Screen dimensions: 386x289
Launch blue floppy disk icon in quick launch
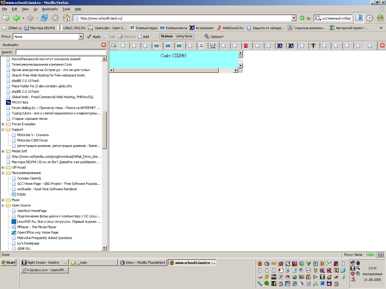pos(329,284)
